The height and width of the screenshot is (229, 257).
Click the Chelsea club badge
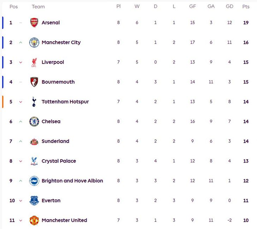click(x=34, y=122)
